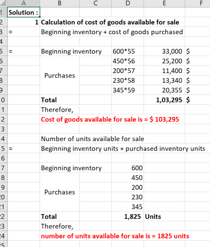The height and width of the screenshot is (247, 210).
Task: Click the '=' sign beside Beginning inventory + cost of goods
Action: 10,32
